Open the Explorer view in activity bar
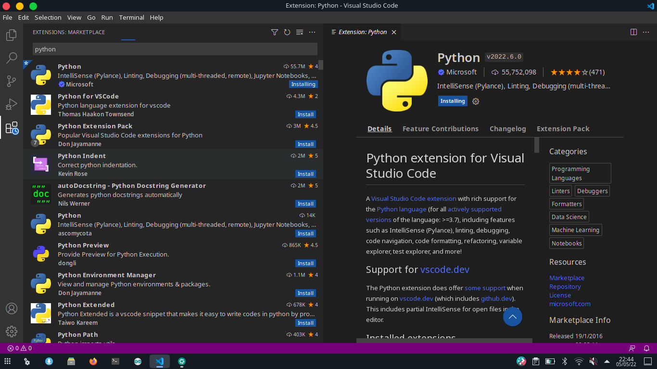This screenshot has height=369, width=657. coord(12,35)
